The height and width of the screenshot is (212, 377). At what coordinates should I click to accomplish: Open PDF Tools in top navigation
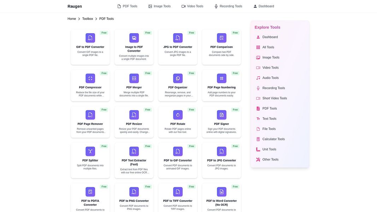coord(127,6)
